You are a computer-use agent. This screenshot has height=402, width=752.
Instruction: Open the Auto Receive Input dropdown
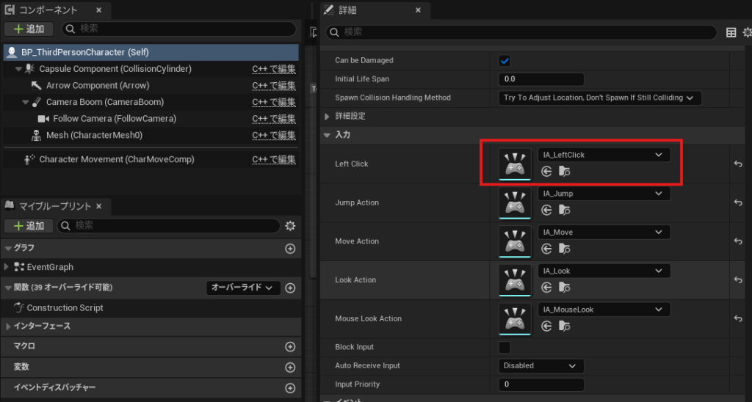pos(540,365)
